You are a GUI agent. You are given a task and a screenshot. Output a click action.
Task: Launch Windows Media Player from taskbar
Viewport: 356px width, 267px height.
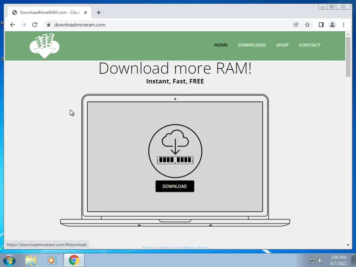pyautogui.click(x=52, y=260)
